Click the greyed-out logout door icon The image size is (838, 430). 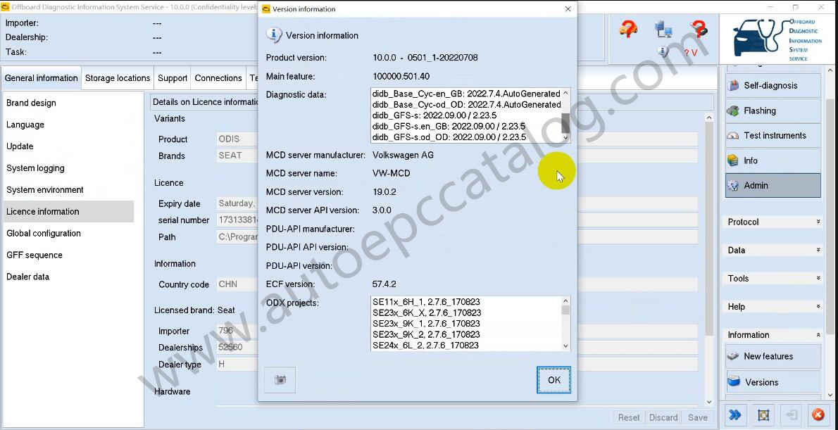[x=790, y=415]
